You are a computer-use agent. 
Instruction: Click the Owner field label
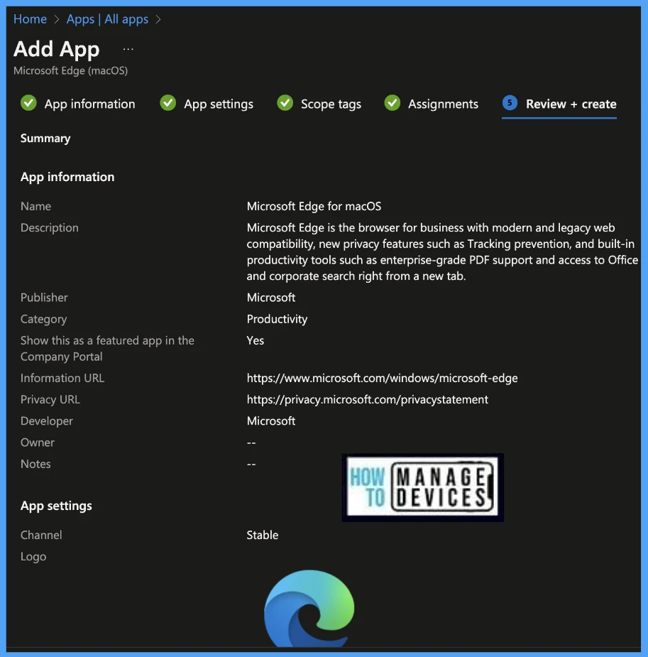coord(37,442)
